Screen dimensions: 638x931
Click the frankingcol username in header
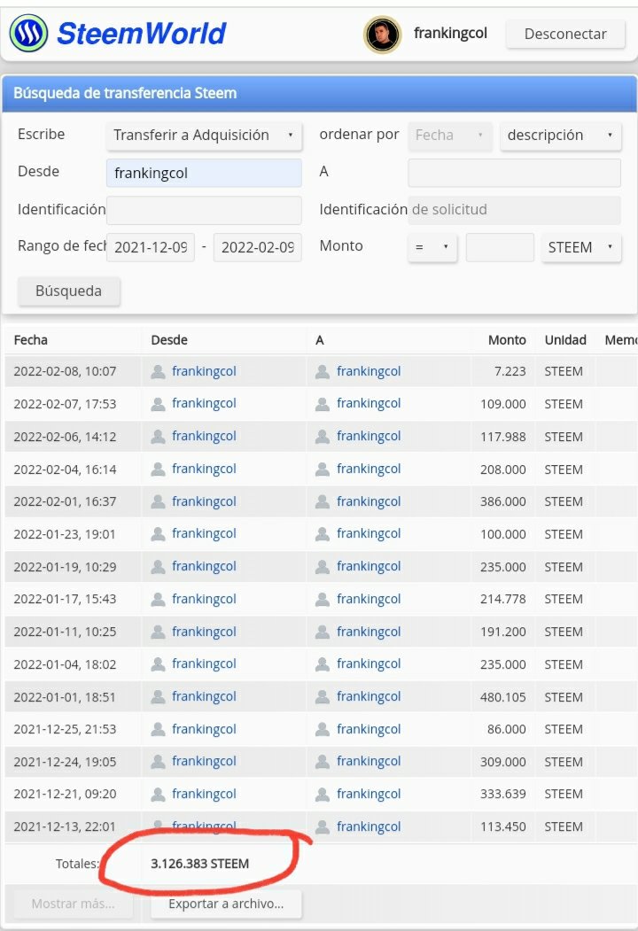450,34
